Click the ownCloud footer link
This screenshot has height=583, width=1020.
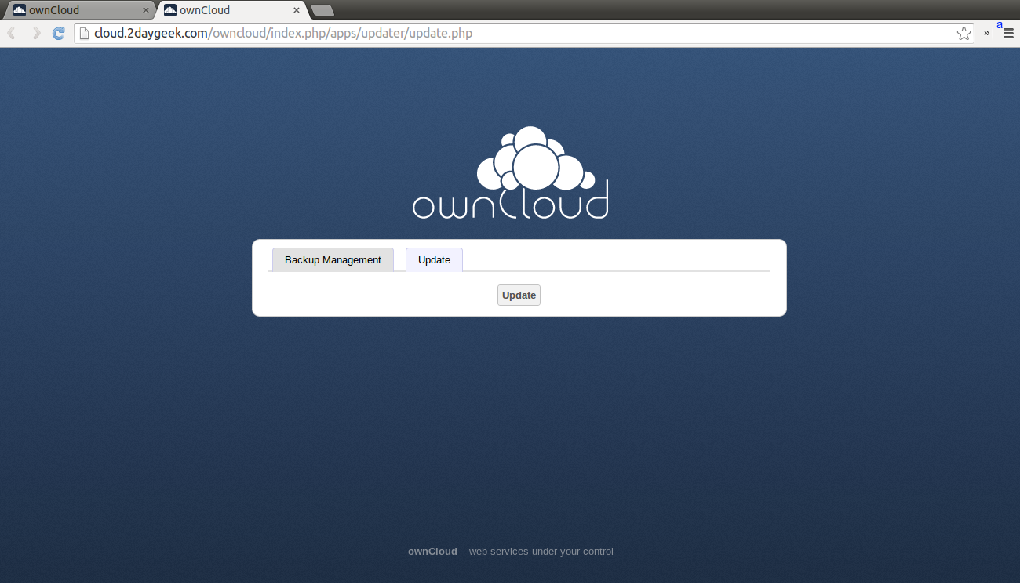click(432, 552)
